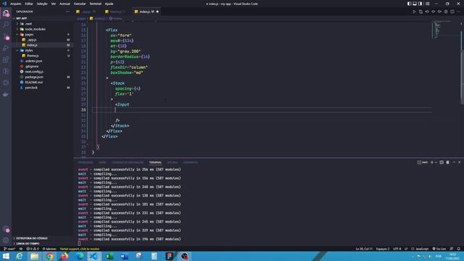Open Windows Start menu
The height and width of the screenshot is (261, 464).
click(6, 256)
